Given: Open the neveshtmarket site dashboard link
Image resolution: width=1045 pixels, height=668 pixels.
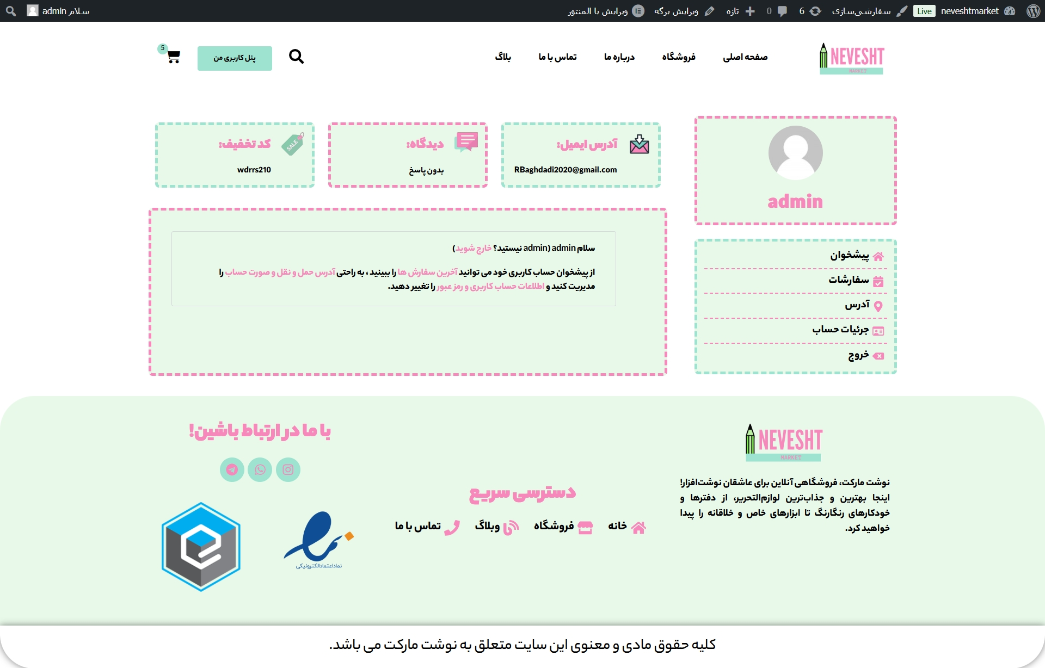Looking at the screenshot, I should click(978, 11).
